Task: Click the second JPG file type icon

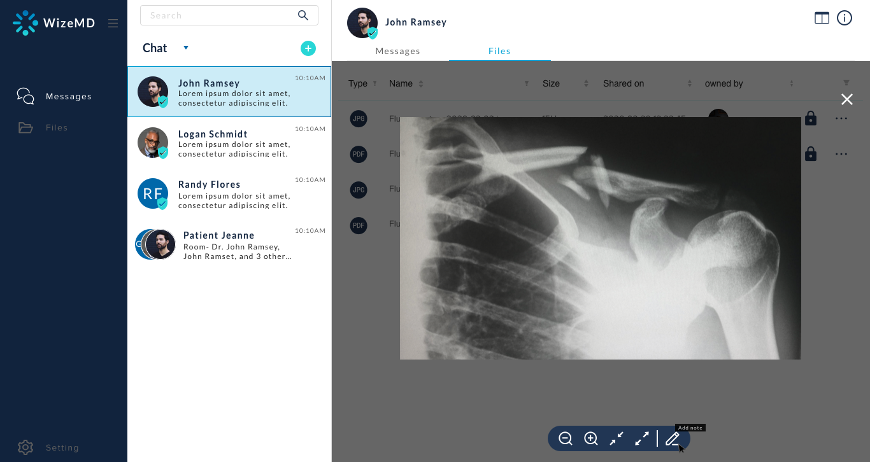Action: (359, 189)
